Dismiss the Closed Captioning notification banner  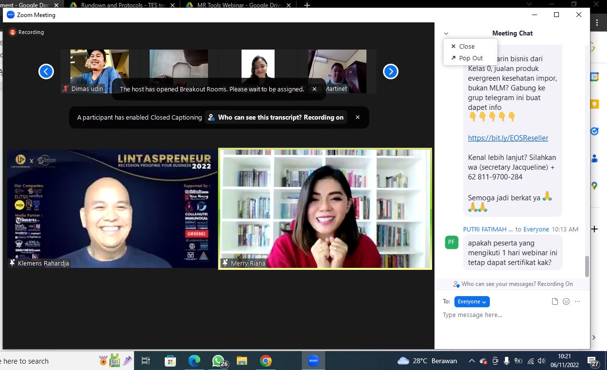(x=358, y=117)
